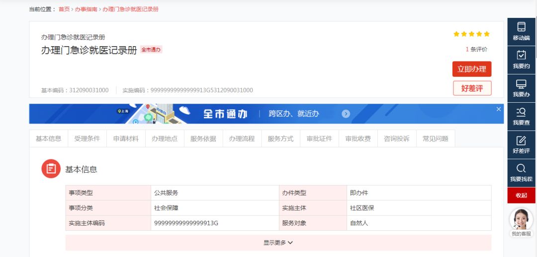Switch to 基本信息 tab

tap(49, 139)
